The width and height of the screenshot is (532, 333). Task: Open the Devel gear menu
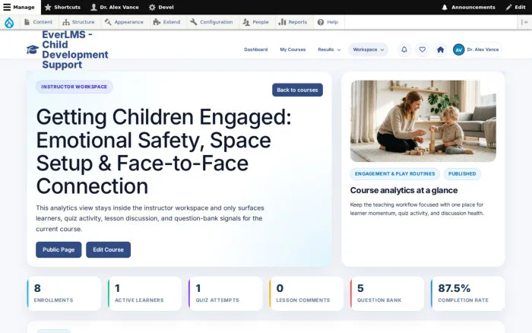coord(161,7)
